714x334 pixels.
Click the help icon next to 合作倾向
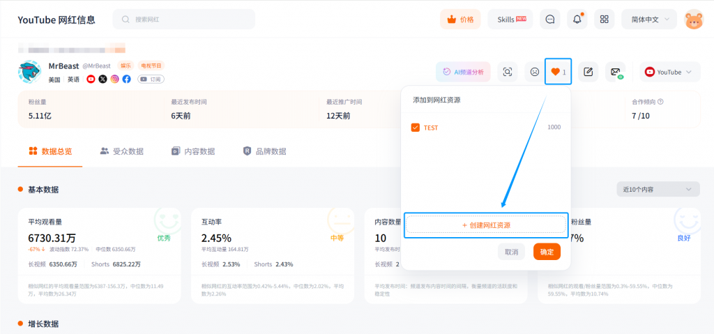pyautogui.click(x=661, y=102)
